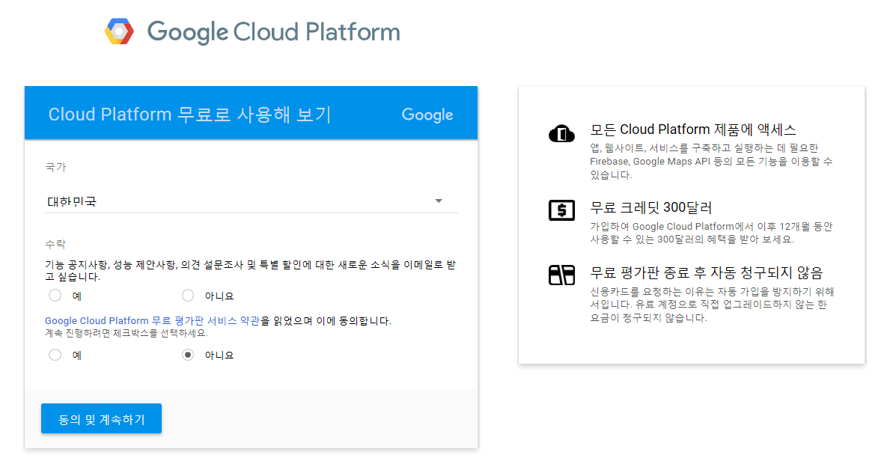Click the dollar credit icon
The width and height of the screenshot is (893, 473).
pyautogui.click(x=561, y=210)
